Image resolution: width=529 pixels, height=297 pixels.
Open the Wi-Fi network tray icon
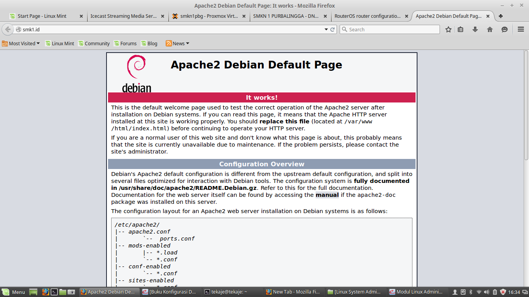479,292
